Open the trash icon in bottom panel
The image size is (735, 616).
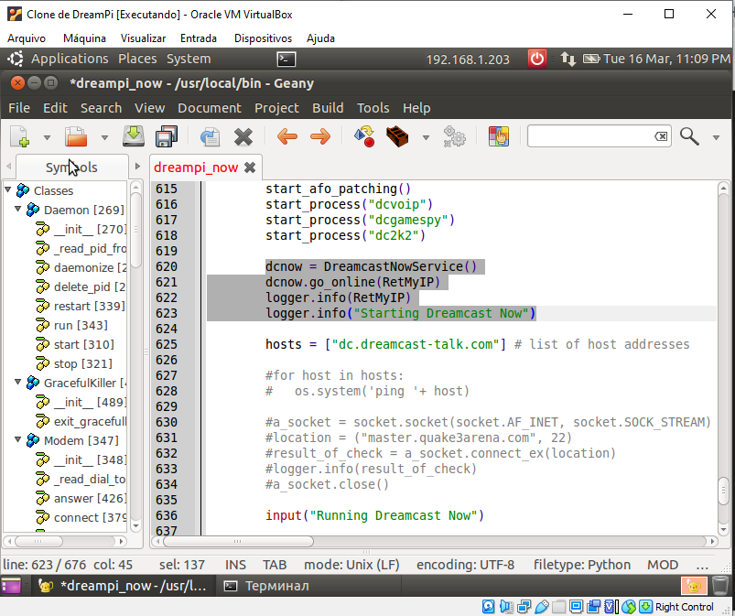[x=719, y=586]
